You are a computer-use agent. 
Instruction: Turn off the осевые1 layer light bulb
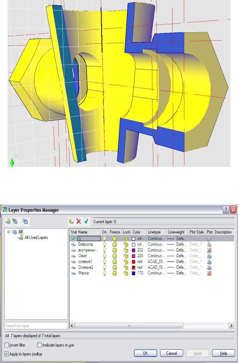(x=105, y=262)
